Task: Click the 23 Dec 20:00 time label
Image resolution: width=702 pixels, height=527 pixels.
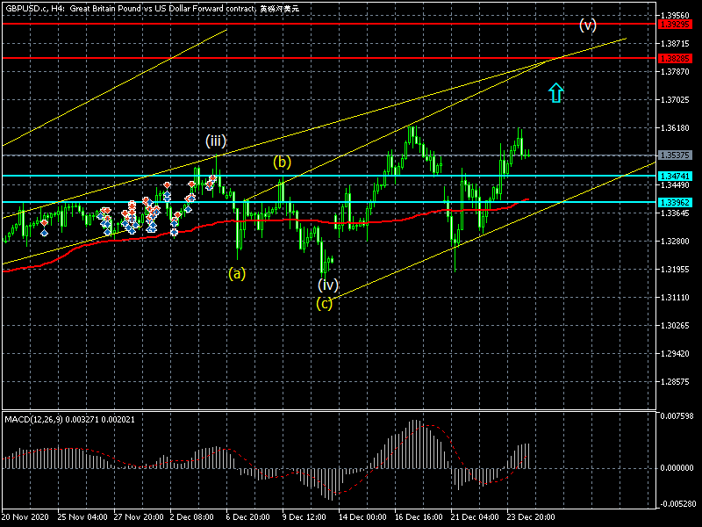Action: pyautogui.click(x=531, y=517)
